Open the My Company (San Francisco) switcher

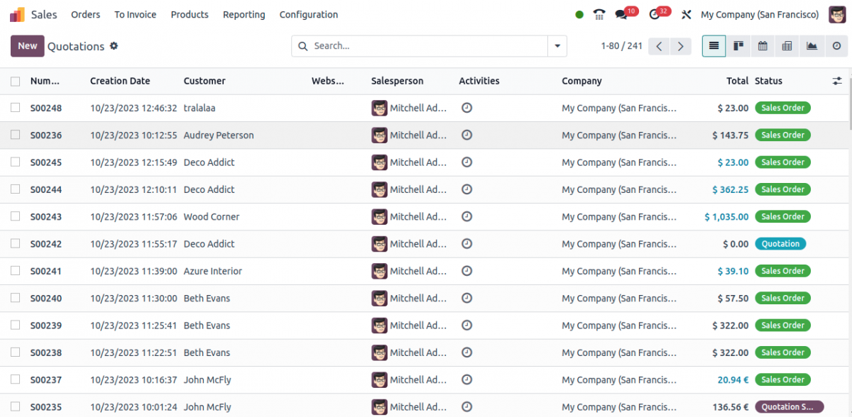[760, 14]
